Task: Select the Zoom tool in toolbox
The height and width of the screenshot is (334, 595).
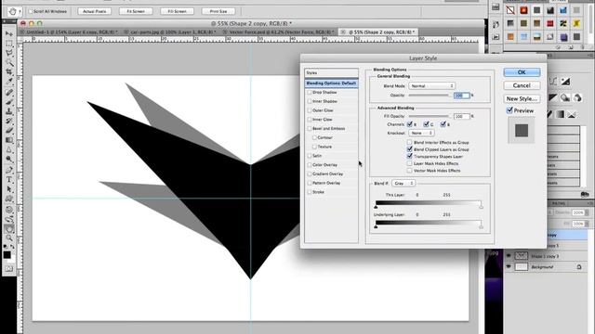Action: point(9,238)
